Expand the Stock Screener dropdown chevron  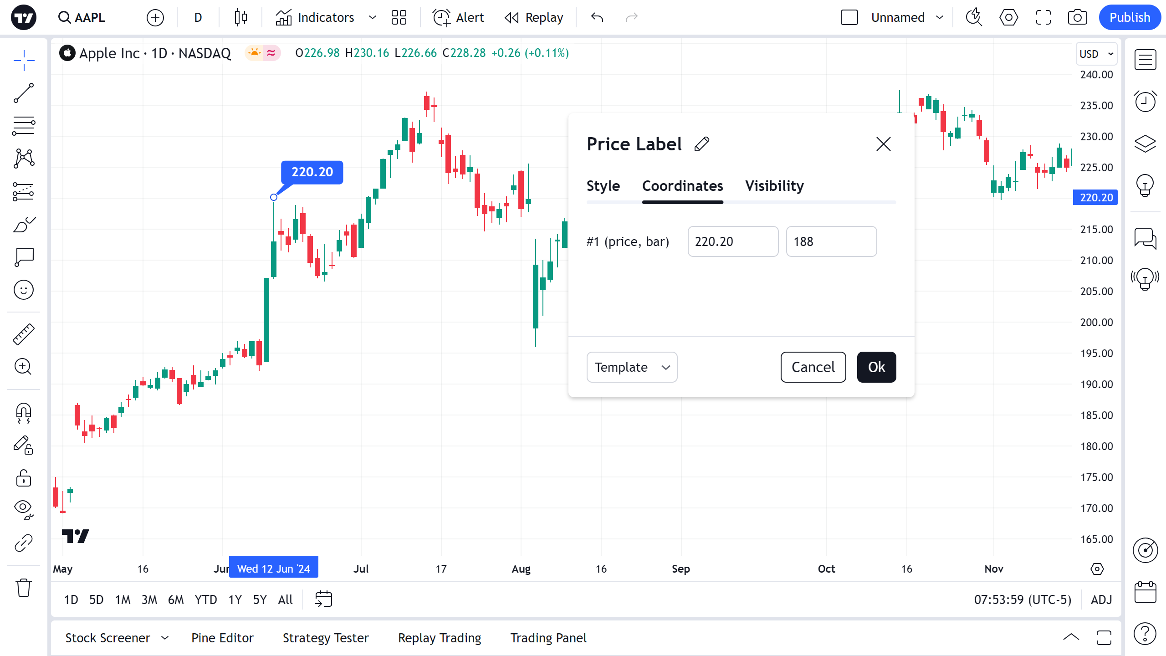pos(165,638)
